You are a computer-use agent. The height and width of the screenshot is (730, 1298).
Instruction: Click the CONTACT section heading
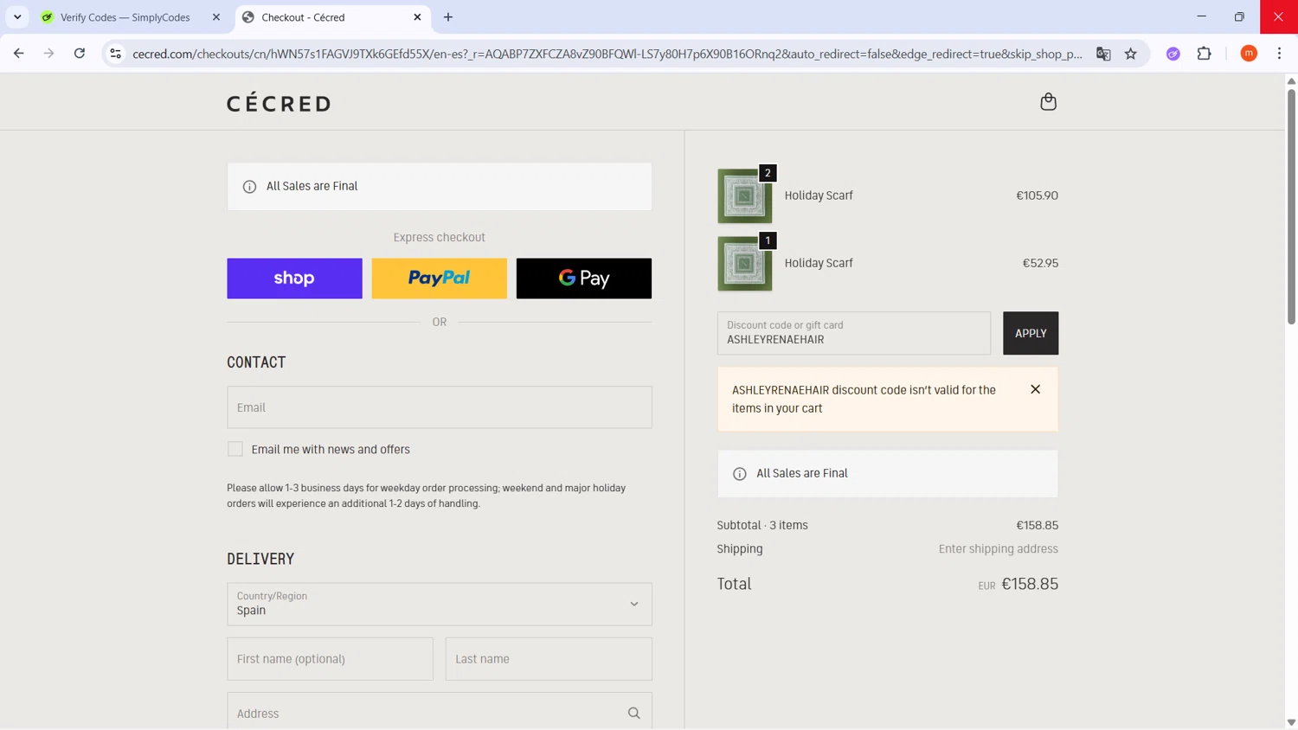pos(256,362)
